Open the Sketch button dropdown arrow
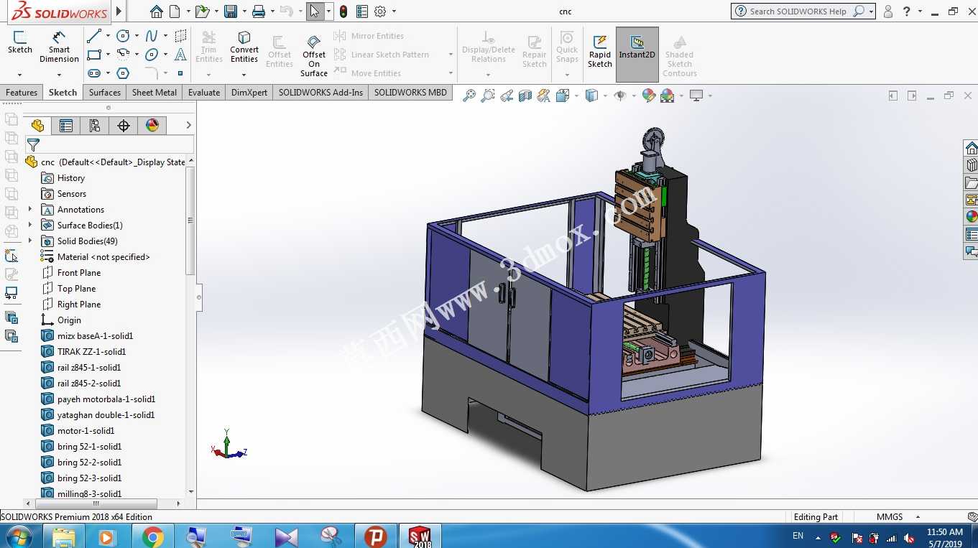 [19, 74]
